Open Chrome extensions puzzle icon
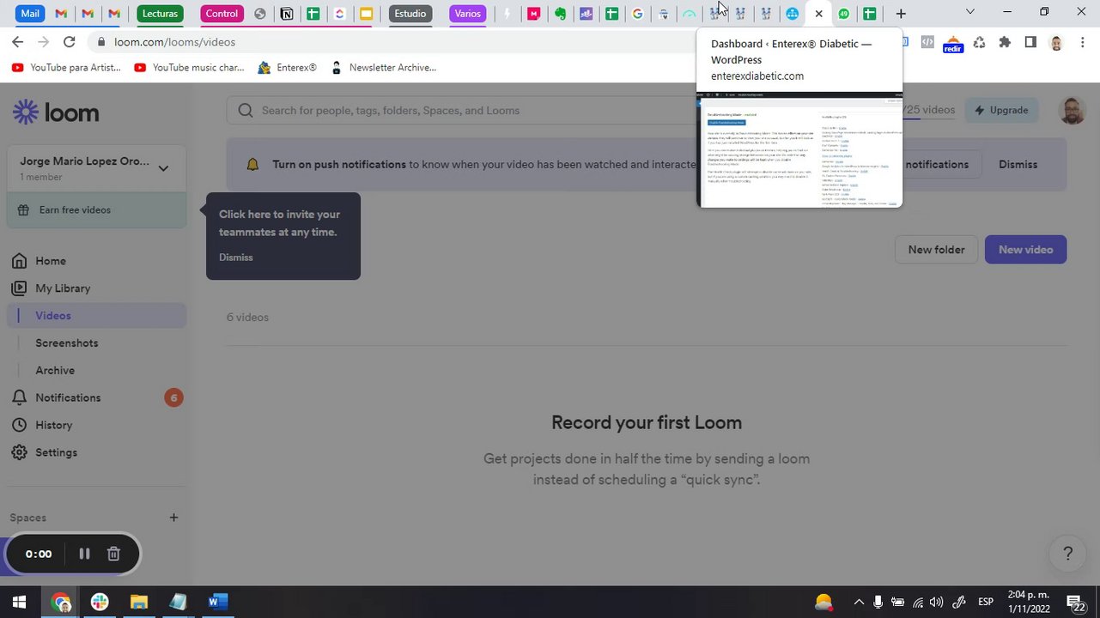1100x618 pixels. coord(1005,42)
